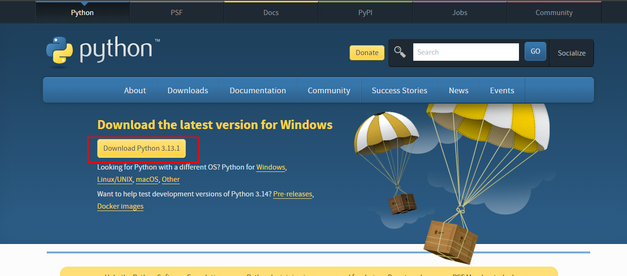Open the Documentation navigation menu
The width and height of the screenshot is (627, 276).
pos(258,90)
